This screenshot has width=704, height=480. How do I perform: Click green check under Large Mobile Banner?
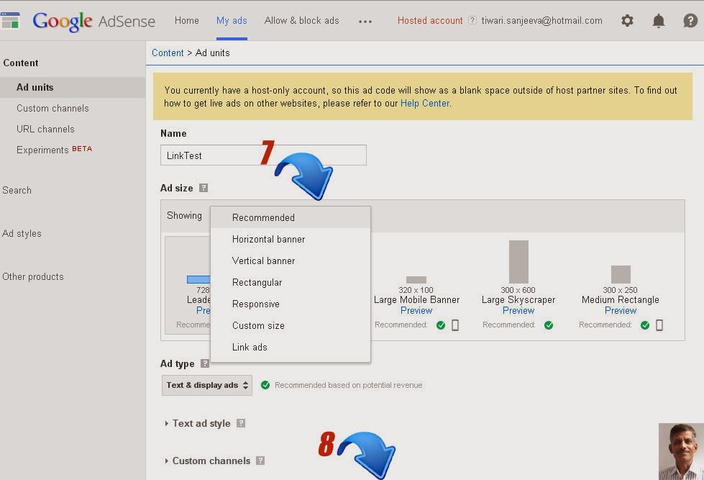point(440,325)
